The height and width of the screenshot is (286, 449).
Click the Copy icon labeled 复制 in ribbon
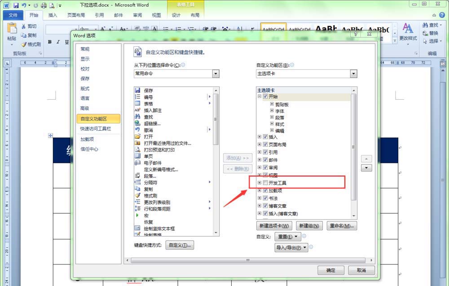coord(23,35)
